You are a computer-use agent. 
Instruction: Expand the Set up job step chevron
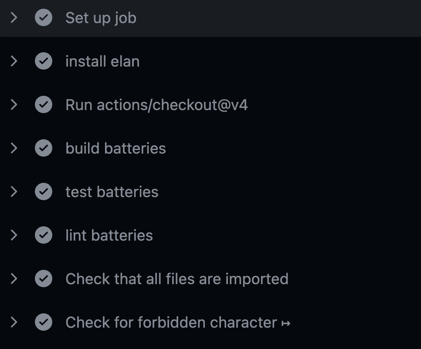pyautogui.click(x=14, y=17)
